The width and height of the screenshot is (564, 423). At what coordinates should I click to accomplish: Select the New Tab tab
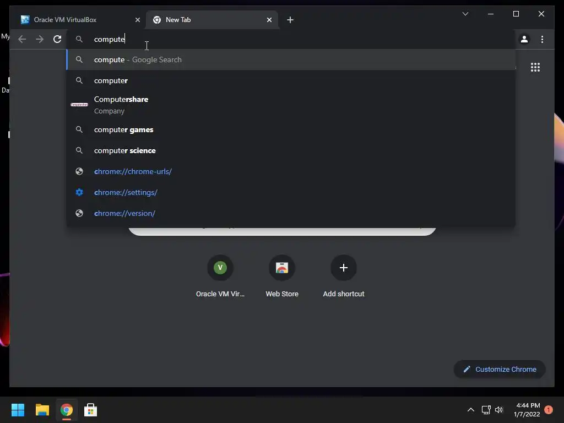tap(212, 20)
